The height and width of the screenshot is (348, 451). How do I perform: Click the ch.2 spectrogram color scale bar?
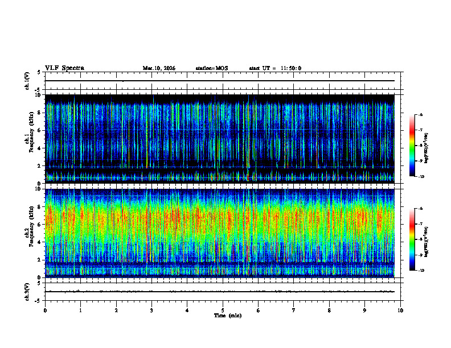pyautogui.click(x=412, y=239)
